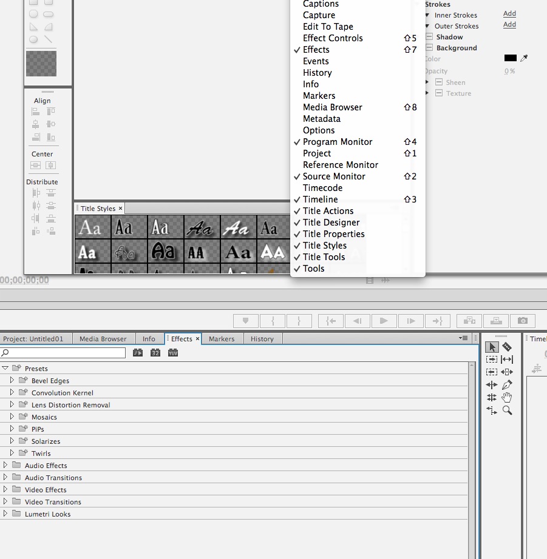Select the Ripple Edit tool
This screenshot has height=559, width=547.
[492, 384]
